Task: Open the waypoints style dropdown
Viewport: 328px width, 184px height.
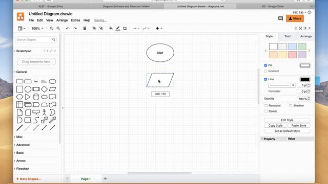Action: point(146,29)
